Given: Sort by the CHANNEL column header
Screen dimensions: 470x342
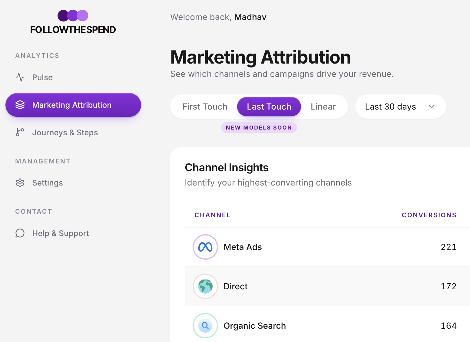Looking at the screenshot, I should click(212, 215).
